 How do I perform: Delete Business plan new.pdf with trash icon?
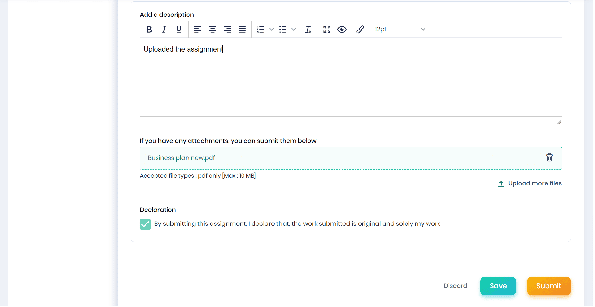(549, 157)
